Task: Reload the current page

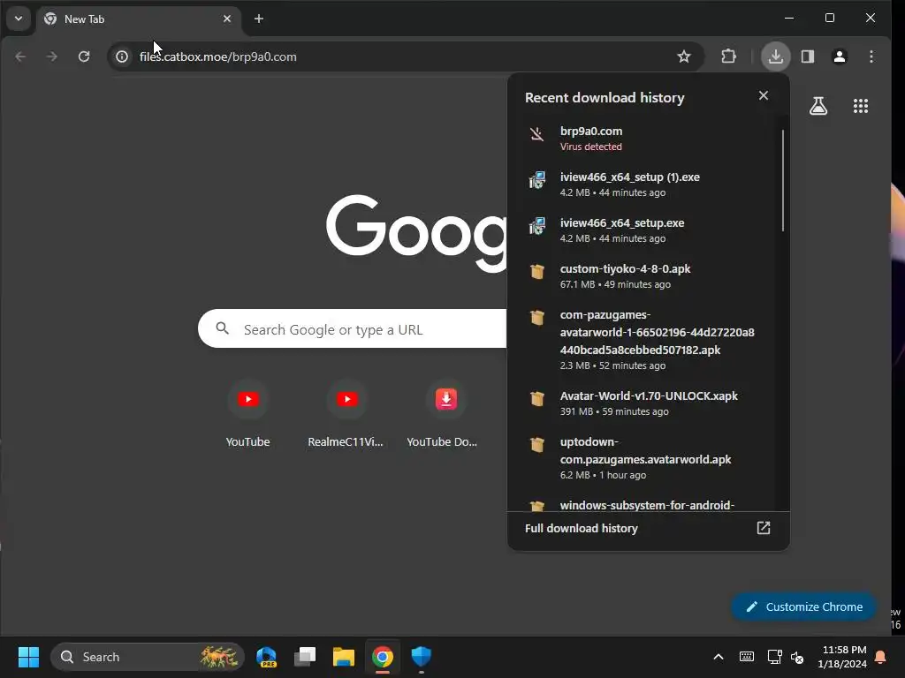Action: [x=84, y=56]
